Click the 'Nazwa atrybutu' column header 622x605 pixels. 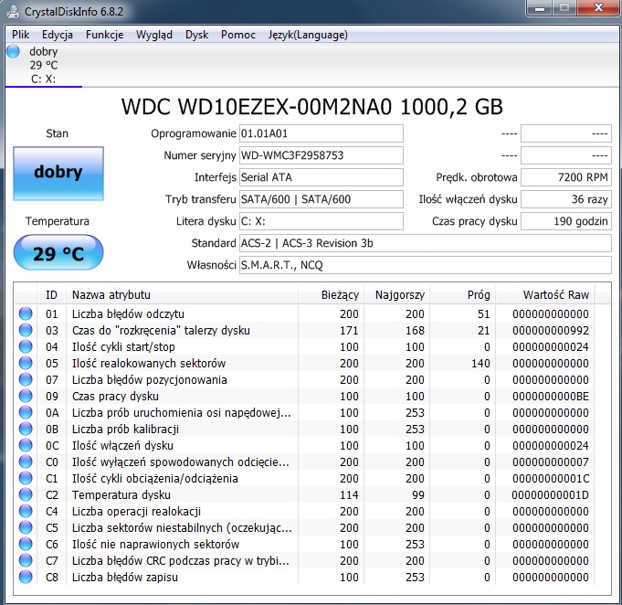182,294
